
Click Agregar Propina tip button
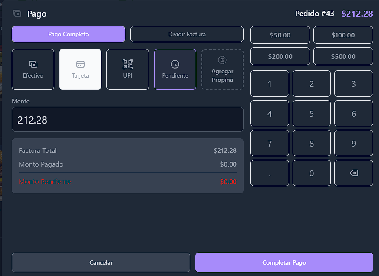pos(222,69)
